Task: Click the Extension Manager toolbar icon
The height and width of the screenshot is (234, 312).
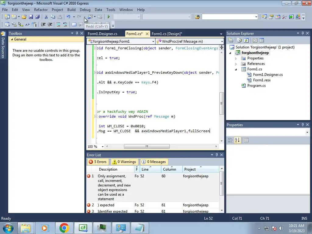Action: 298,17
